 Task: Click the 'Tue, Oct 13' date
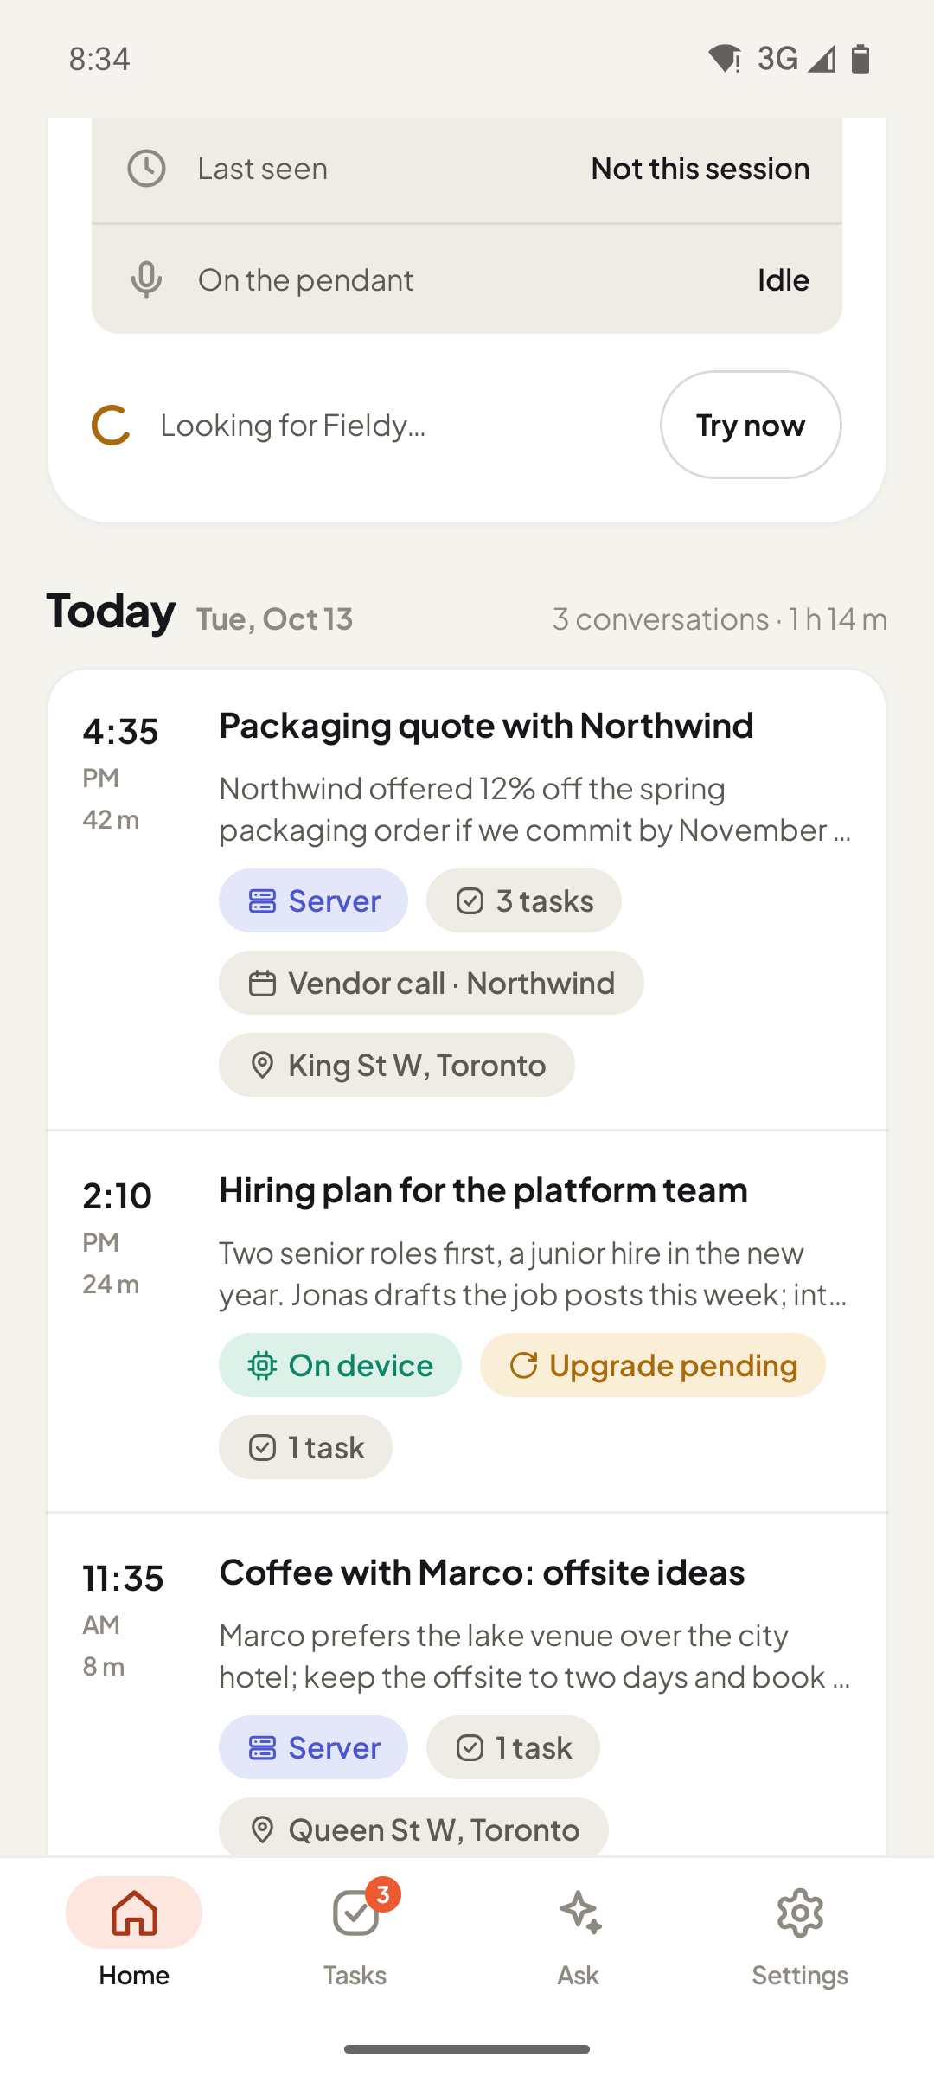tap(274, 619)
